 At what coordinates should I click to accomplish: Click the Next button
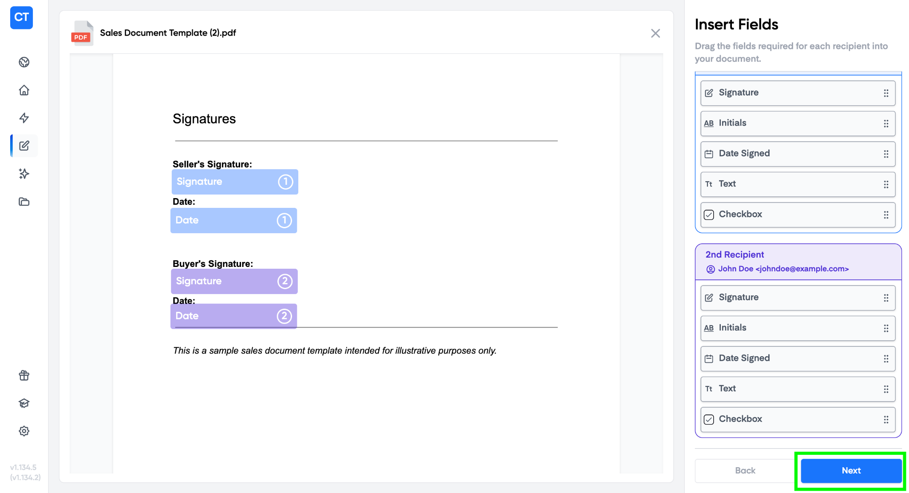(850, 470)
